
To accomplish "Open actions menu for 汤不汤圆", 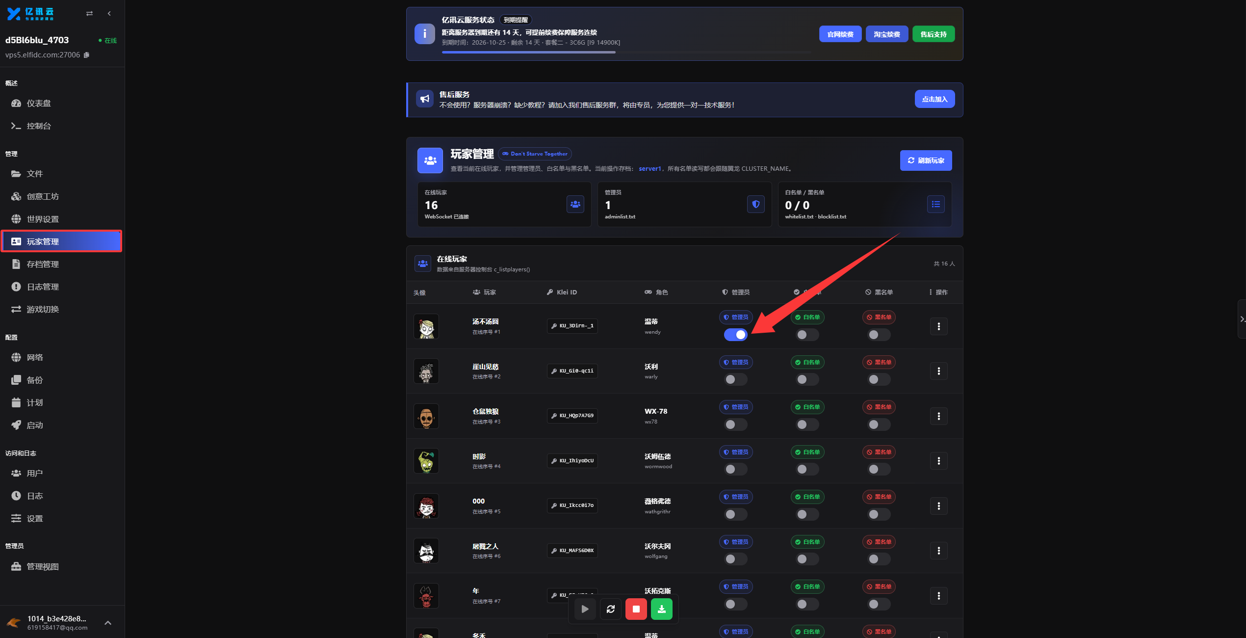I will click(938, 326).
